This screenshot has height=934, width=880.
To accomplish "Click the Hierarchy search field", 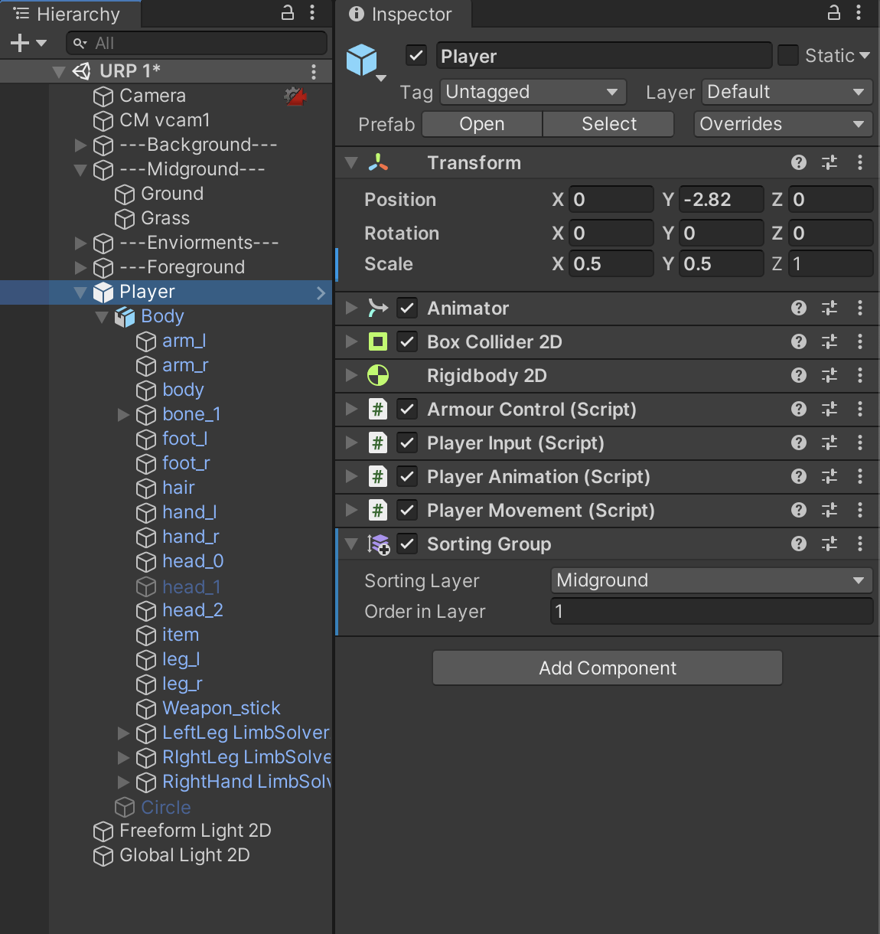I will [197, 43].
